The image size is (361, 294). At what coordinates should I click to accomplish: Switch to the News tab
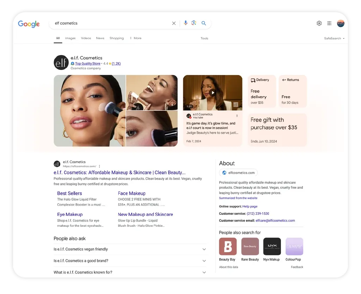click(100, 38)
